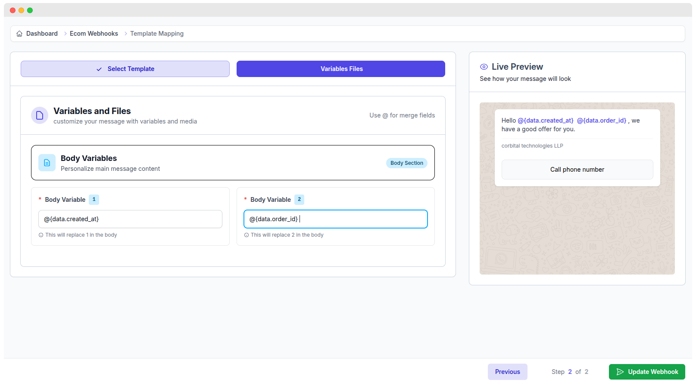Click the Update Webhook button
696x386 pixels.
pyautogui.click(x=646, y=372)
